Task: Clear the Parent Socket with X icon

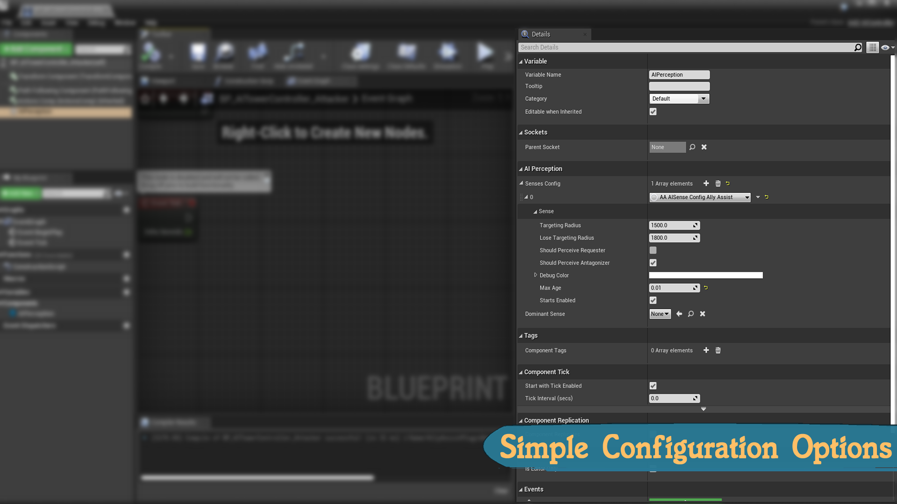Action: tap(704, 147)
